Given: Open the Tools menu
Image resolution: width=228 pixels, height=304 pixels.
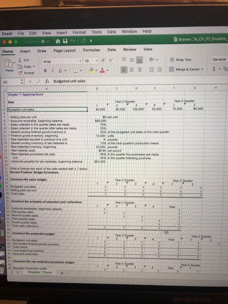Looking at the screenshot, I should click(96, 32).
